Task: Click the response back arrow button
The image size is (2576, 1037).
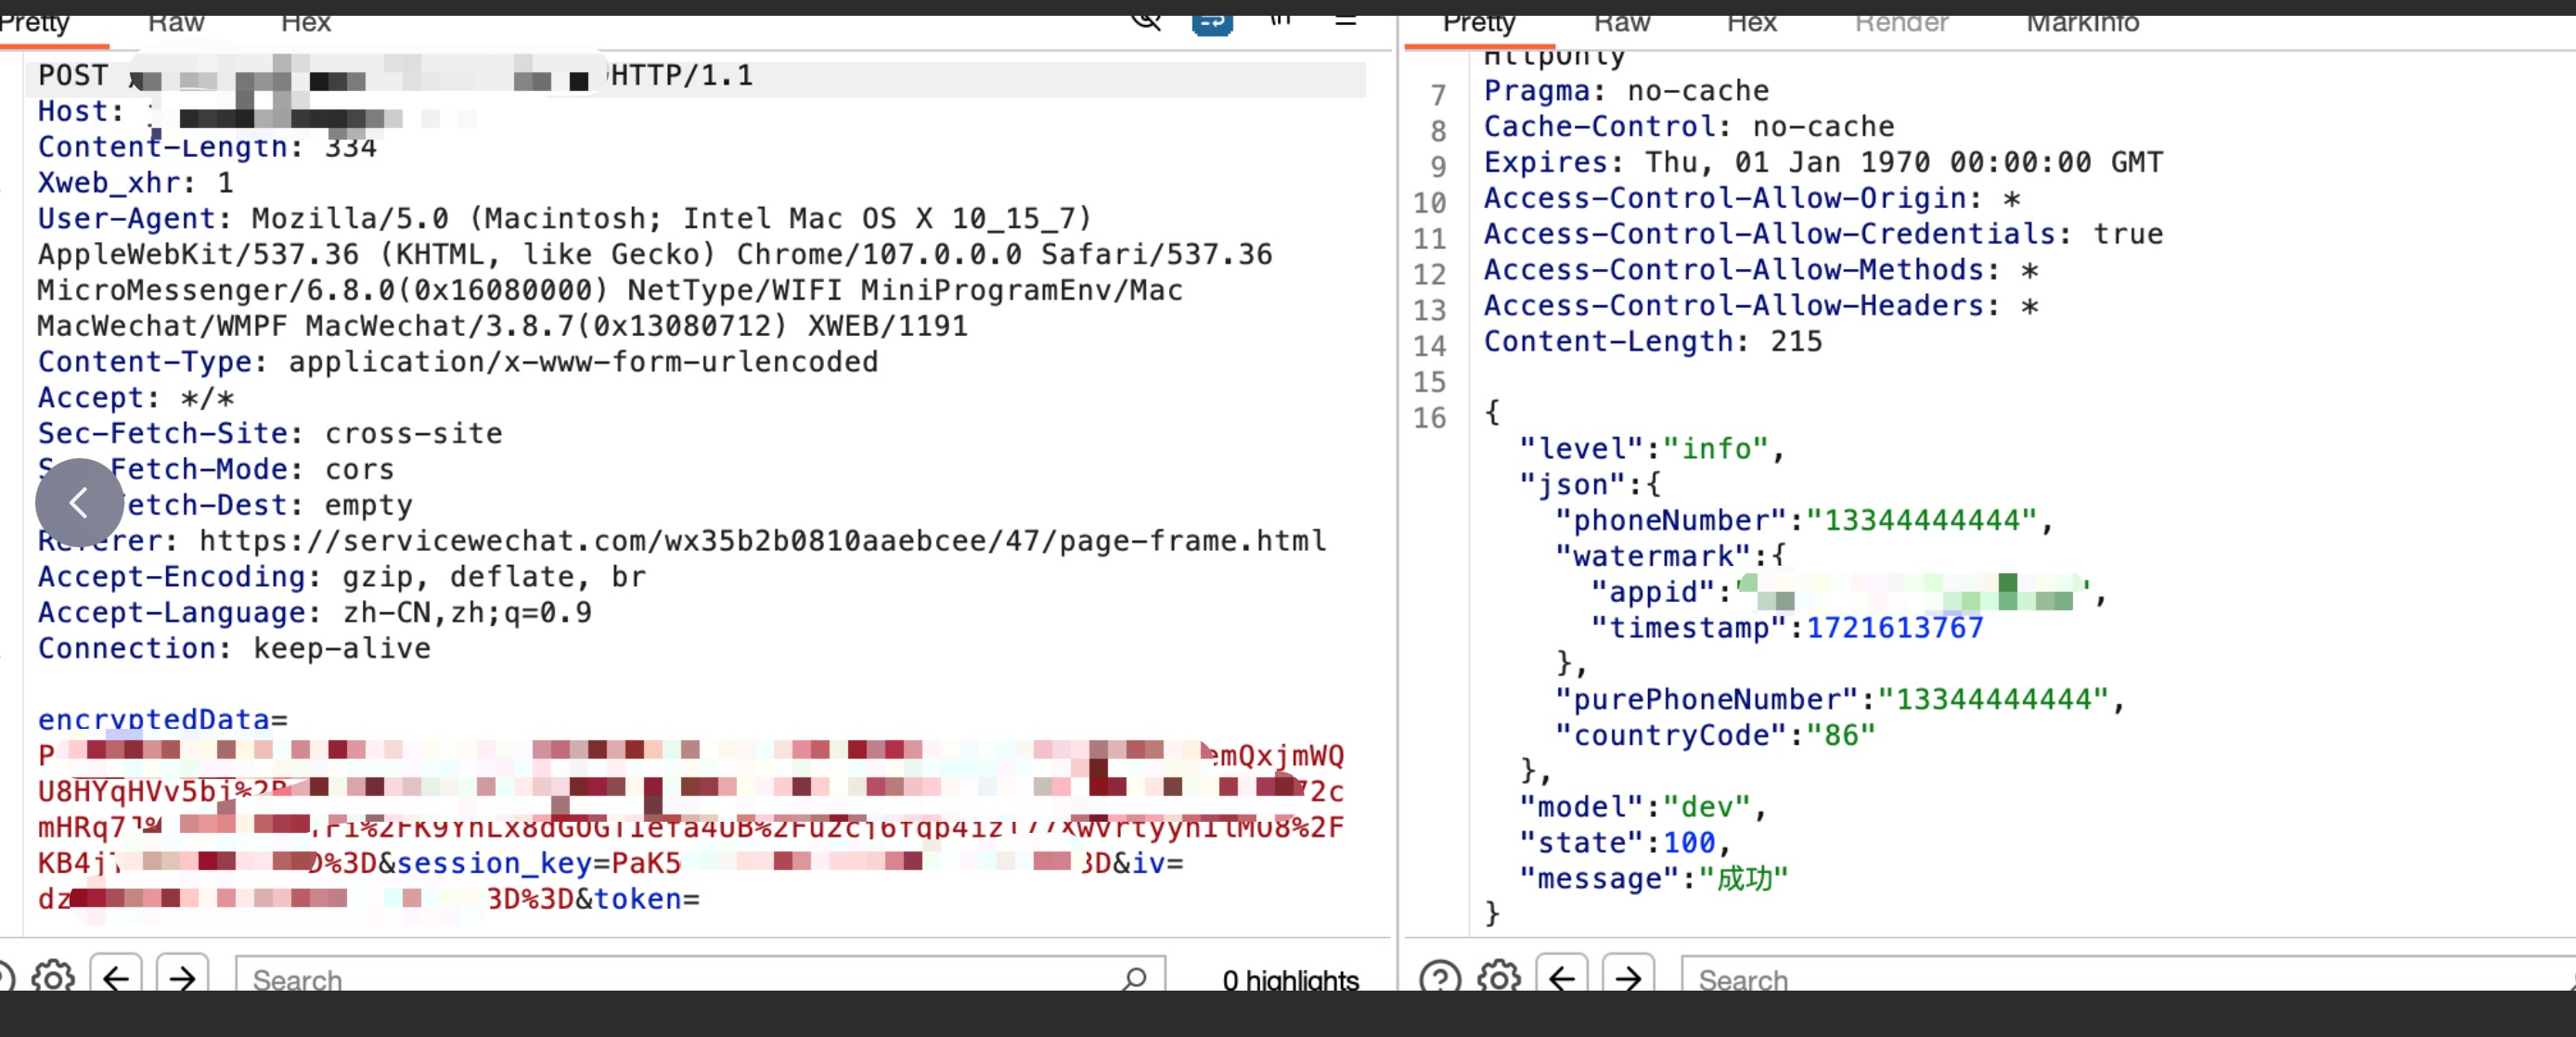Action: click(x=1562, y=976)
